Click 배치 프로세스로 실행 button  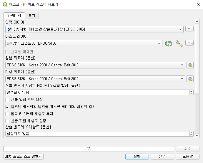click(x=24, y=157)
